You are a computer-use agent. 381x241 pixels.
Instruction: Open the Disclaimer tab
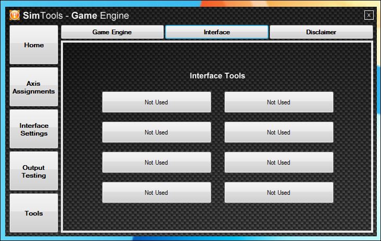pos(321,32)
